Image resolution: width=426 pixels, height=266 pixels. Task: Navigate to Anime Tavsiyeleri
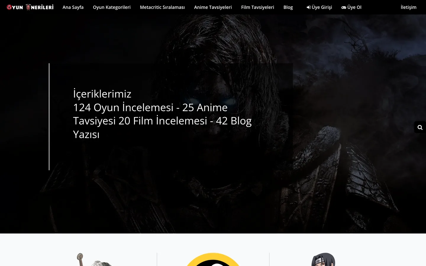click(213, 7)
